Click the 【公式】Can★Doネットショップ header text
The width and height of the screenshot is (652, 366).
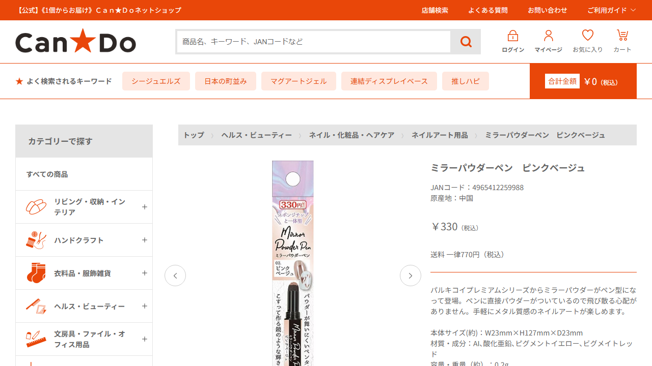pos(98,10)
